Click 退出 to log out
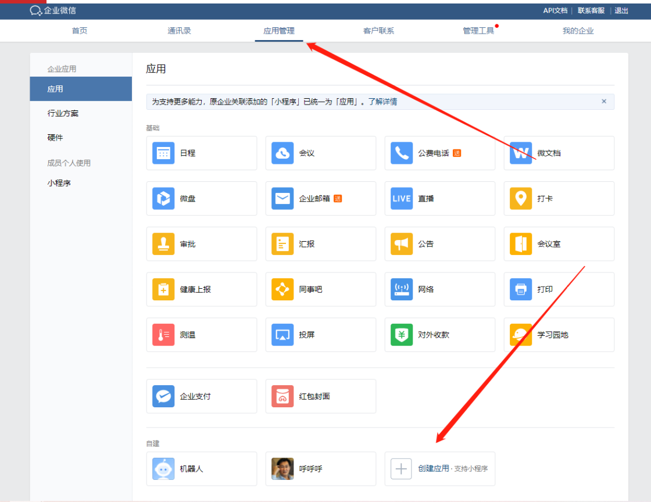This screenshot has height=502, width=651. pyautogui.click(x=621, y=10)
